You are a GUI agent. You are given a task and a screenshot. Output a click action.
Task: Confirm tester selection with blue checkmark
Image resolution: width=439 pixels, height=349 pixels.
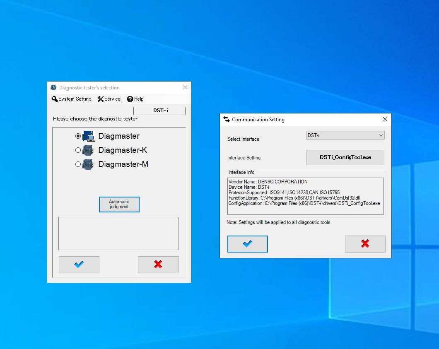coord(79,265)
